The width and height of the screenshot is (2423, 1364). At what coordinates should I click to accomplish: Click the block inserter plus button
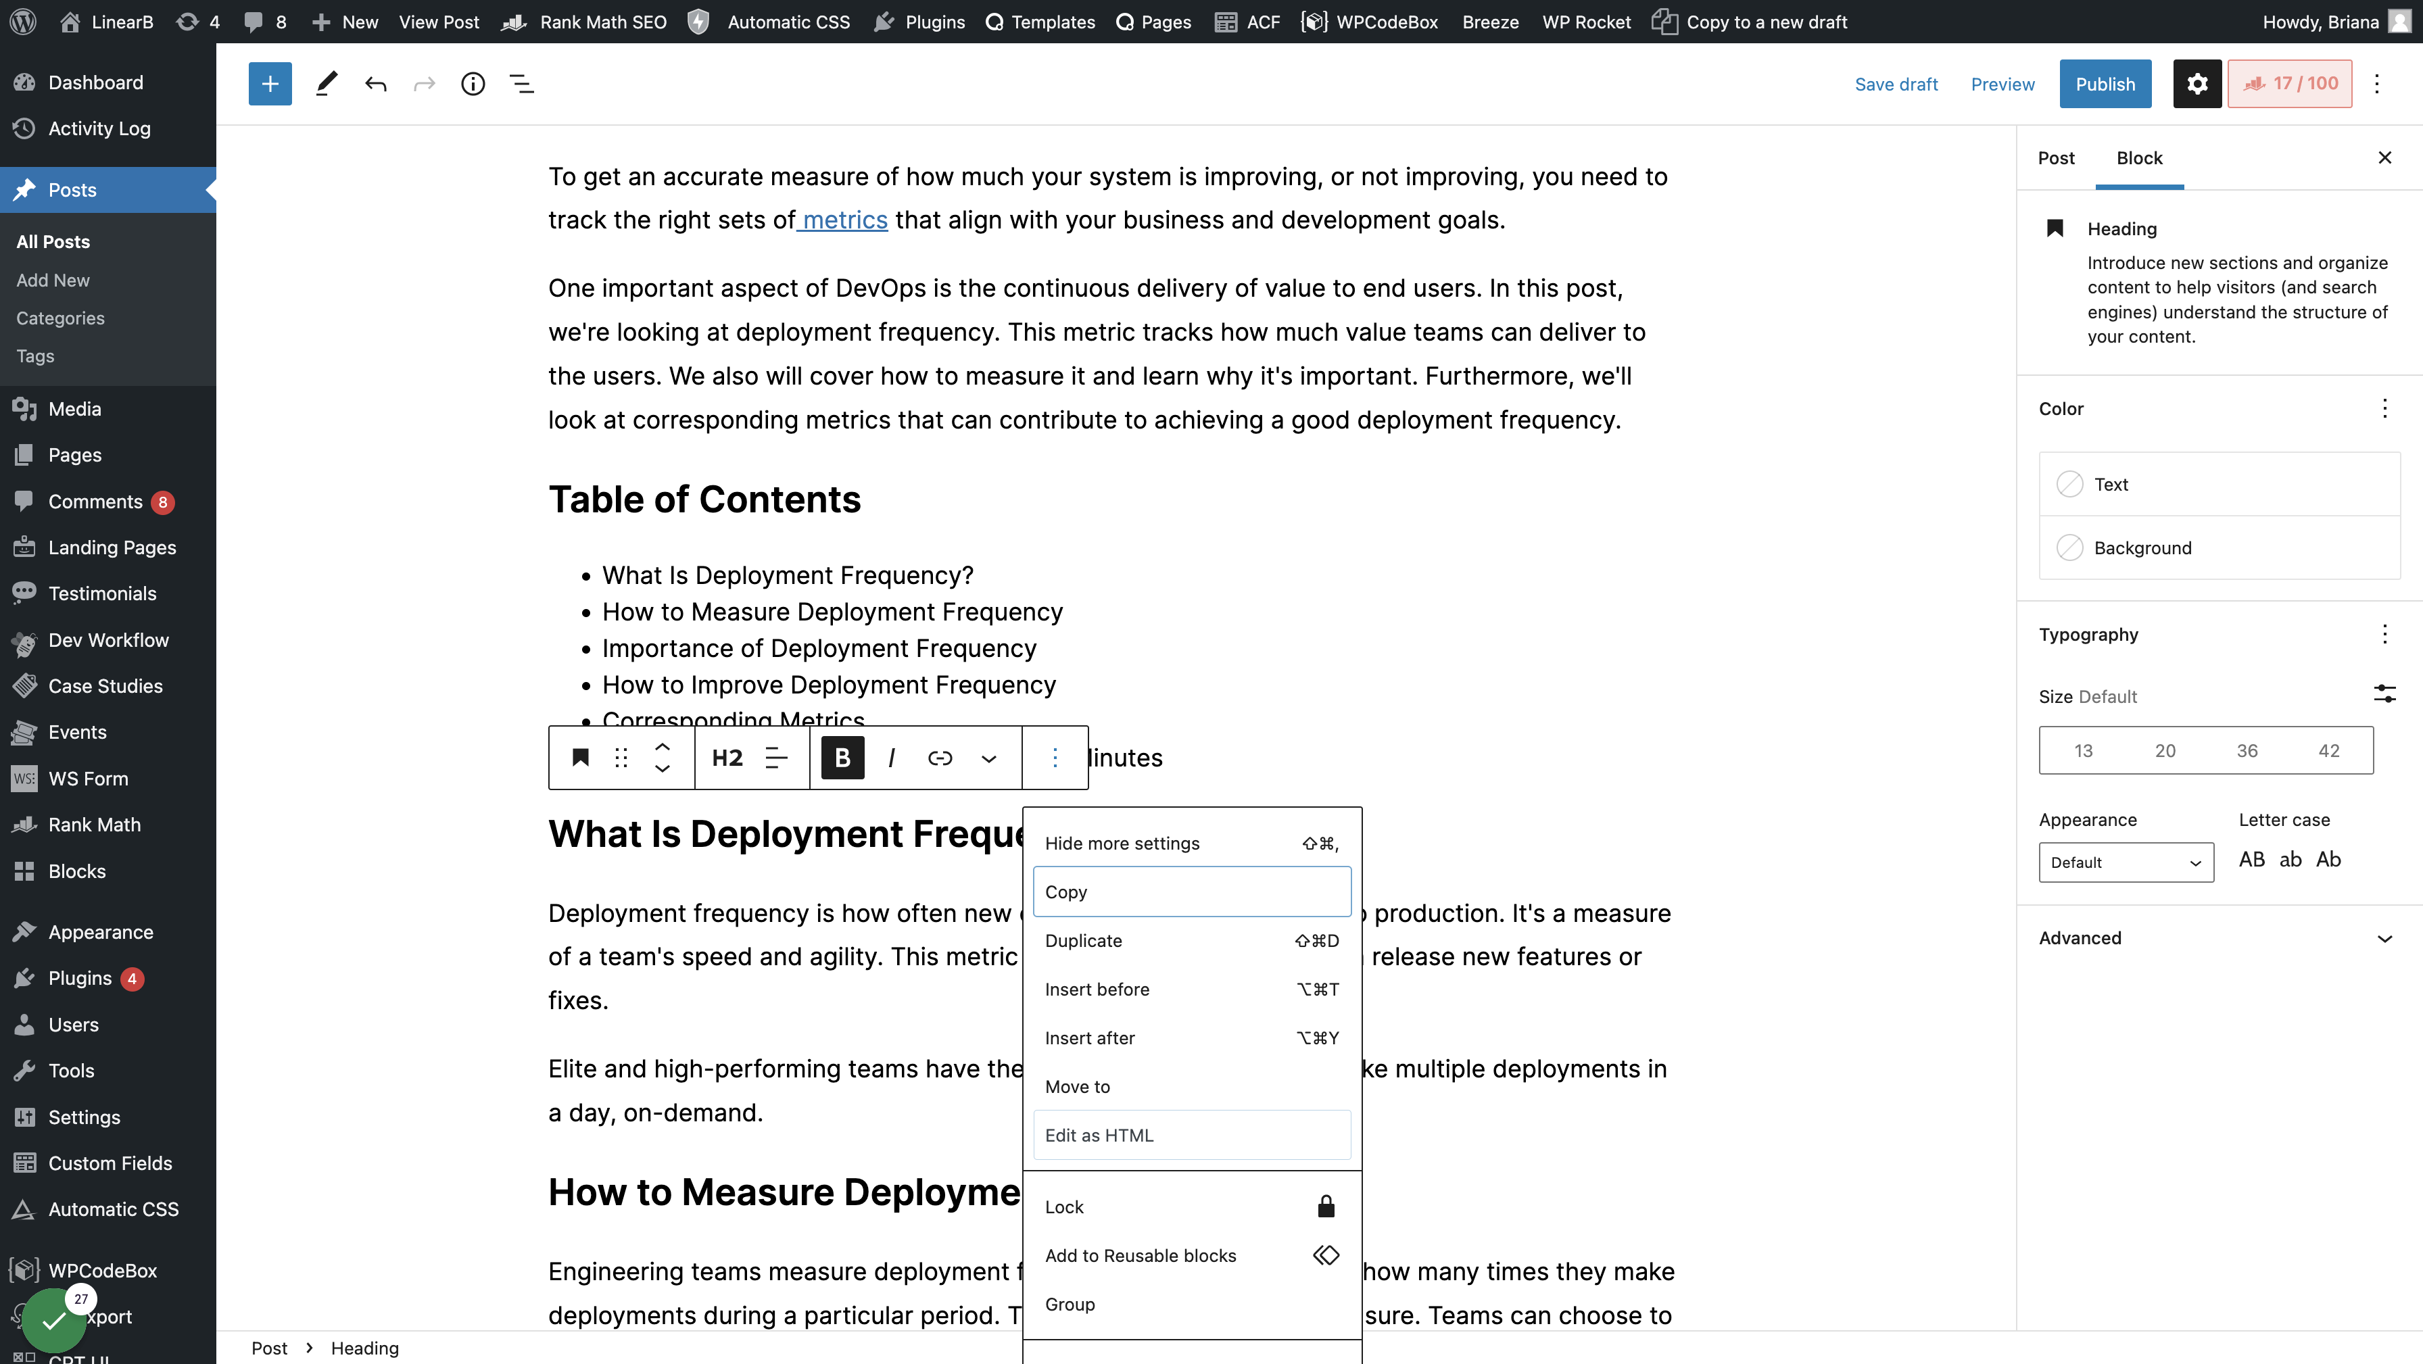tap(270, 84)
